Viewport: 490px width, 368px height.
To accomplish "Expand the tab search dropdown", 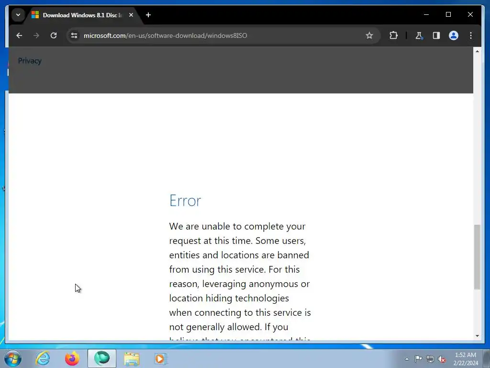I will pyautogui.click(x=18, y=15).
